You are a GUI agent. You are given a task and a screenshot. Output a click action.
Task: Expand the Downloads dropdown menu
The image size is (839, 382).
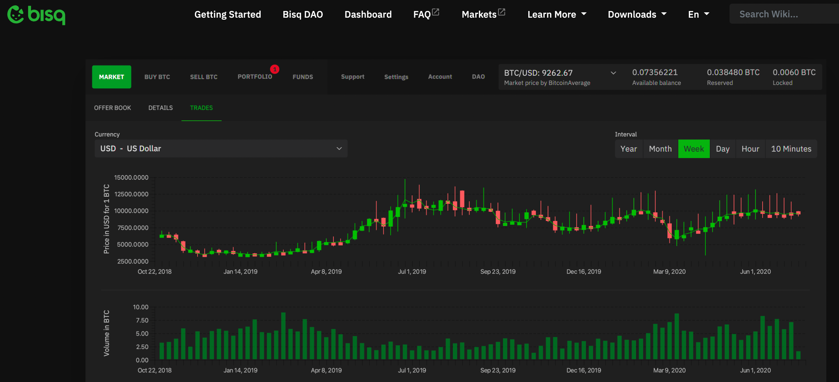[x=637, y=14]
